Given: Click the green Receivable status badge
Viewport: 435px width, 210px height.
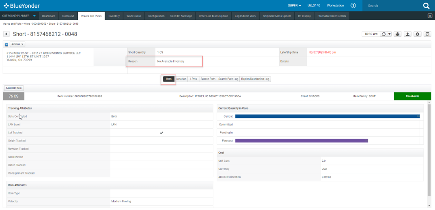Looking at the screenshot, I should (413, 96).
